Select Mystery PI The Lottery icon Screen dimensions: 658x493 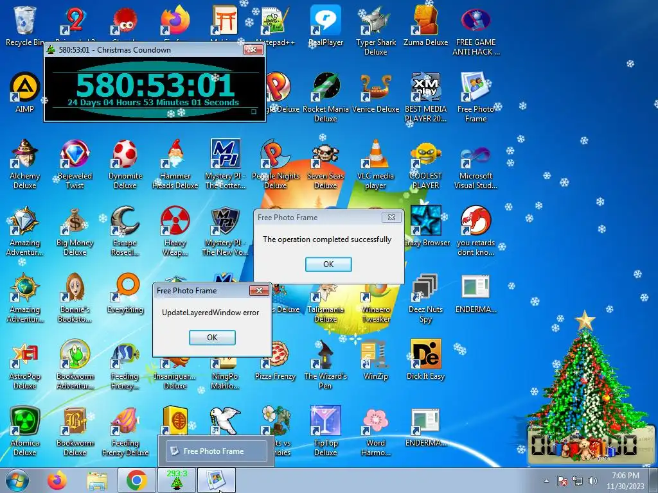tap(226, 164)
